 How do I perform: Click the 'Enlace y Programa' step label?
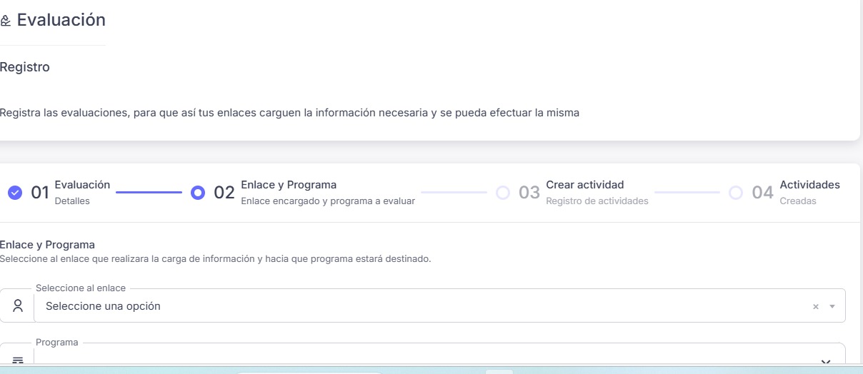pyautogui.click(x=289, y=185)
